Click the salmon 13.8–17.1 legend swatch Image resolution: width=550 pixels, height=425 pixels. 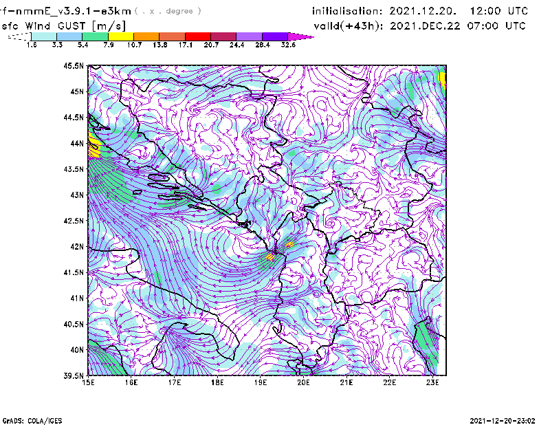pyautogui.click(x=173, y=36)
